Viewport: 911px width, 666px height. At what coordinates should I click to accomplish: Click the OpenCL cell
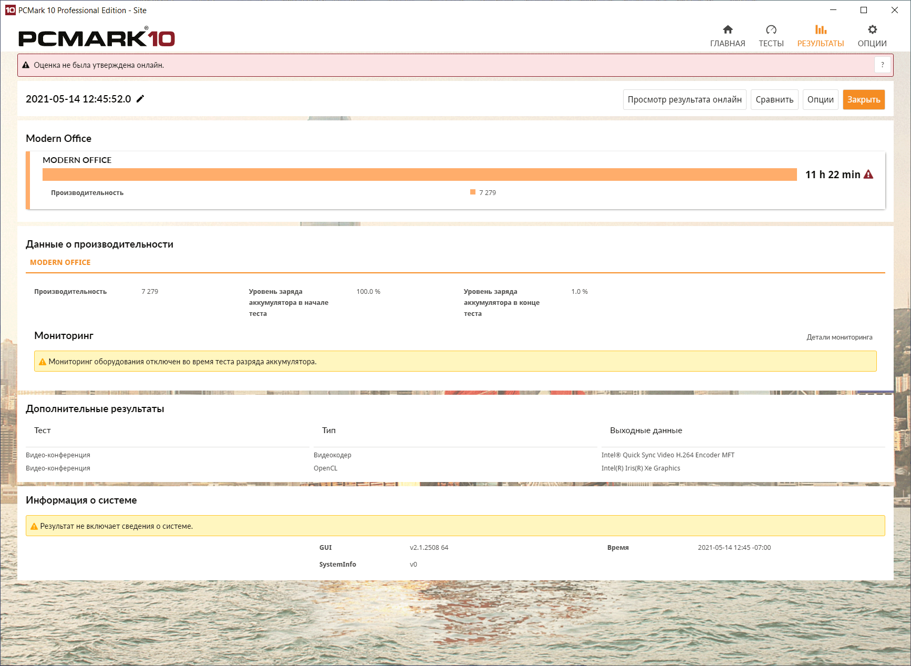point(326,468)
